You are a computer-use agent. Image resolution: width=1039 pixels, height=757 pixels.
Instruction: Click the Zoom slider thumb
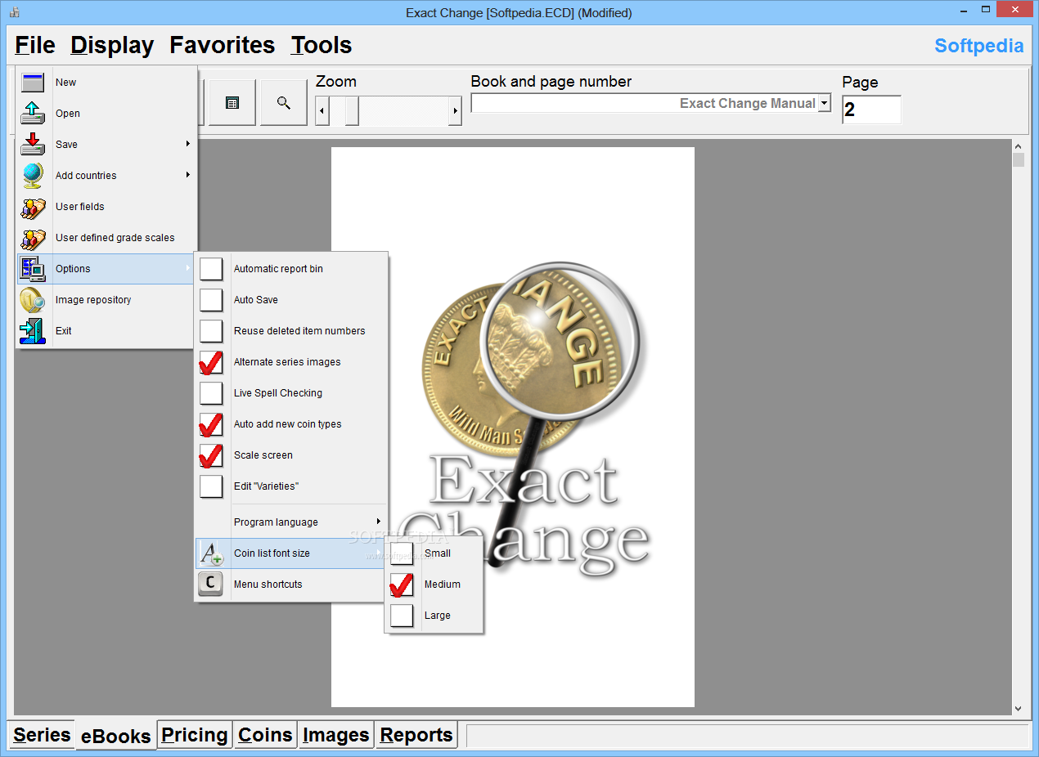352,110
